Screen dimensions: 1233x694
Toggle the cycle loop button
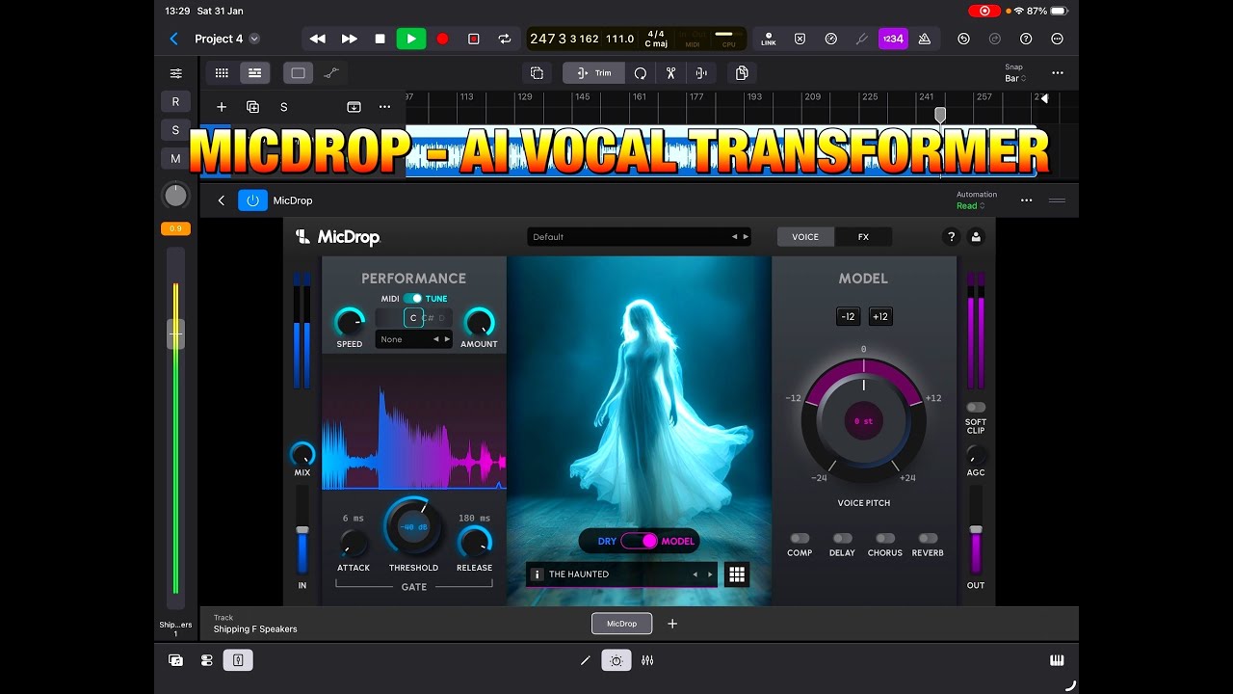[504, 39]
